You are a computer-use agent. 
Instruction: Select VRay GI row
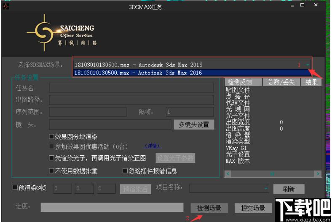[x=236, y=148]
